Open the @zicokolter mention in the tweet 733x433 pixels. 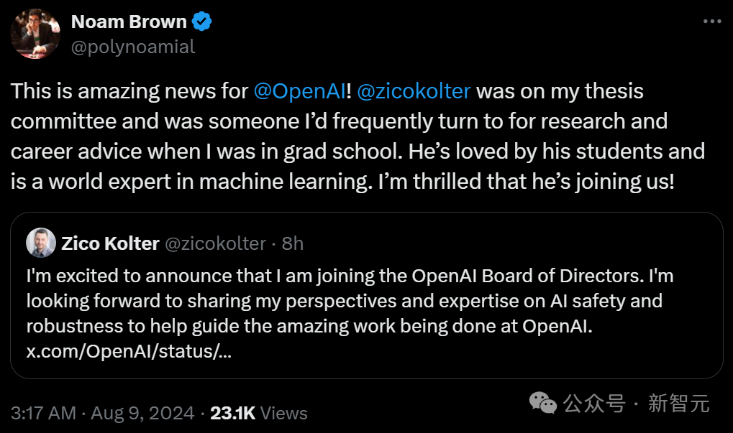click(413, 91)
